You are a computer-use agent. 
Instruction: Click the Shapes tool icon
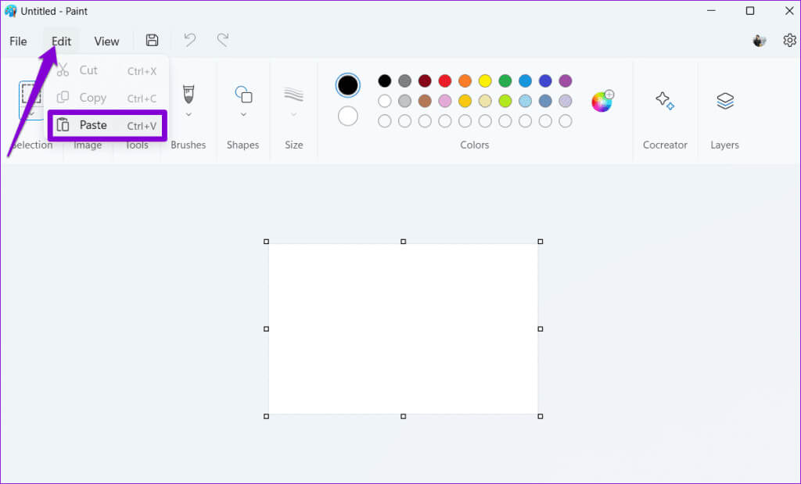pyautogui.click(x=243, y=95)
